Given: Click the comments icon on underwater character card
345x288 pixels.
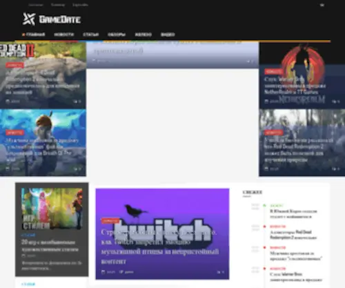Looking at the screenshot, I should tap(75, 169).
